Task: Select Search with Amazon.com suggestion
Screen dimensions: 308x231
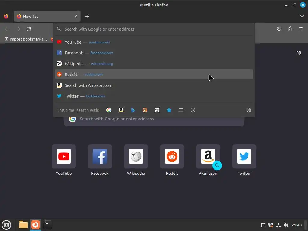Action: coord(154,85)
